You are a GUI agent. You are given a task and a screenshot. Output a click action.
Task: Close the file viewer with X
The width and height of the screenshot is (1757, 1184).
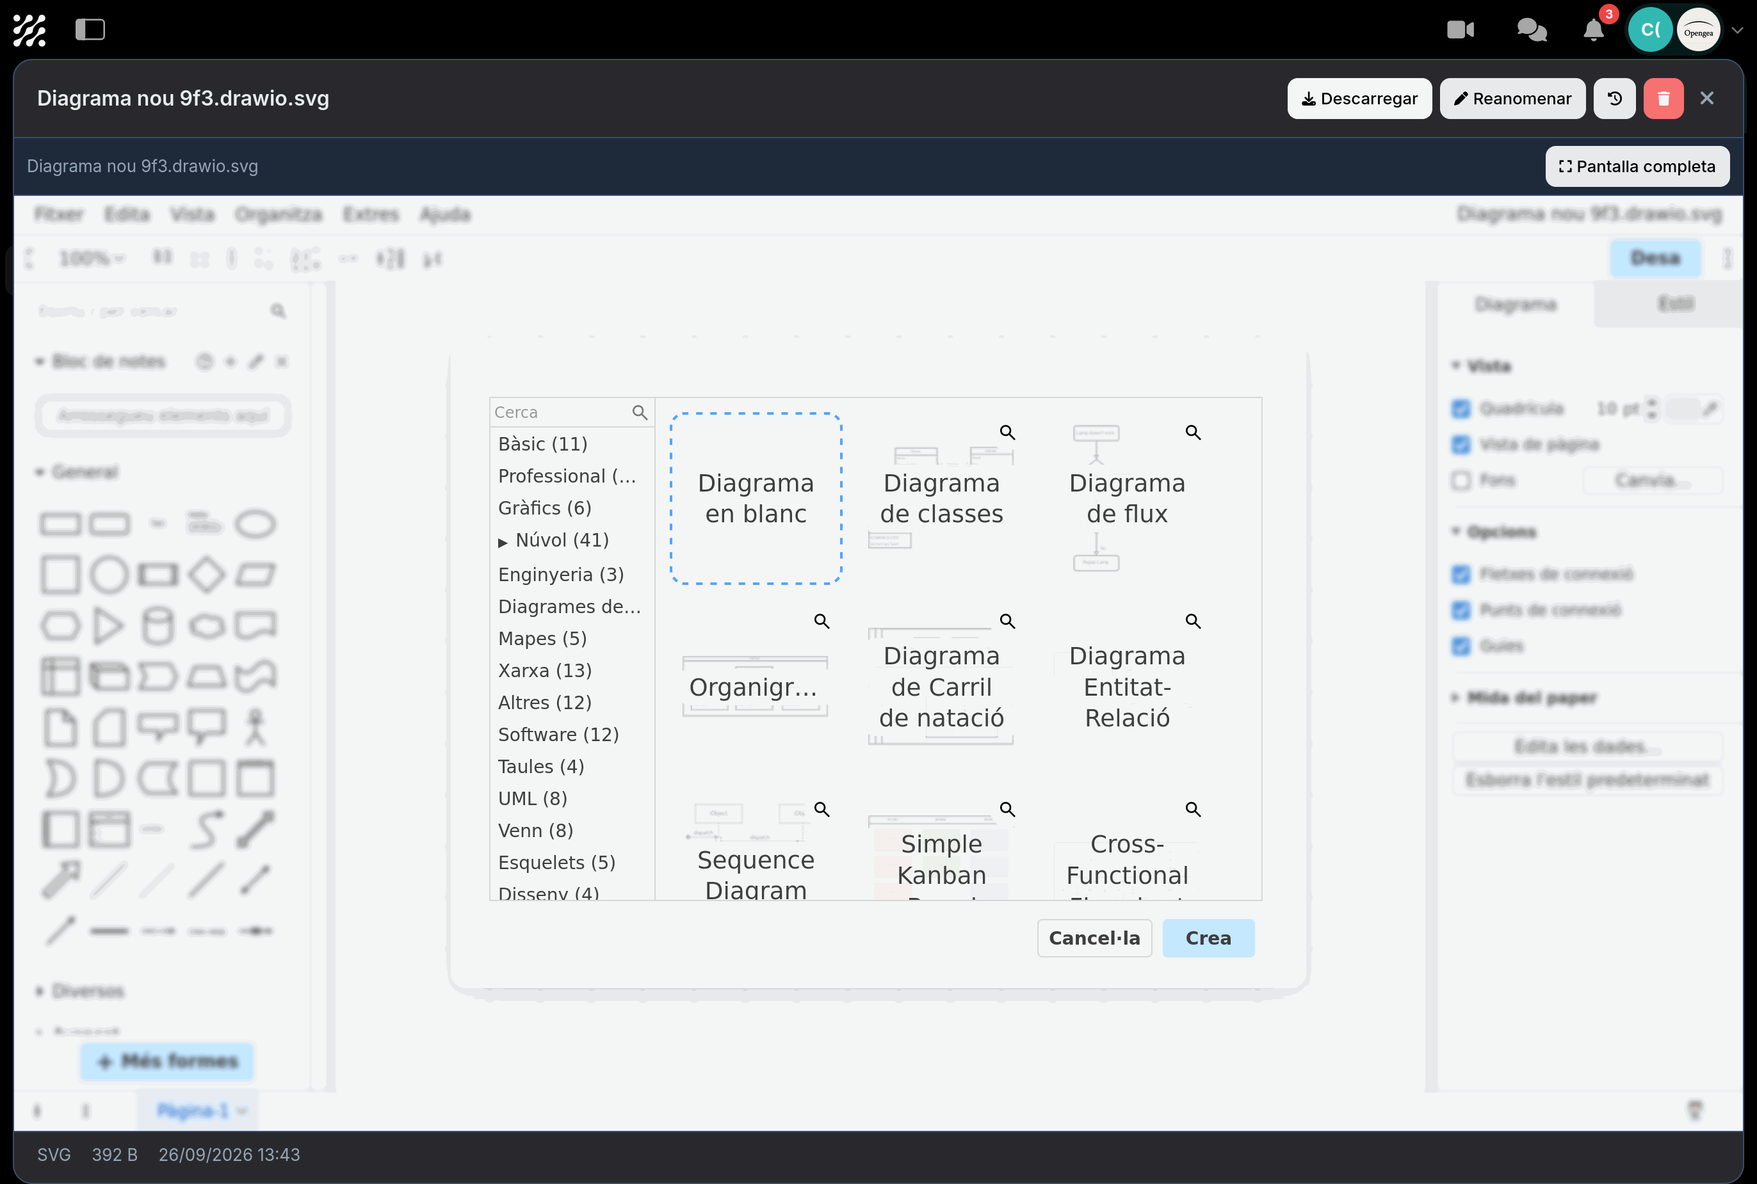click(x=1706, y=98)
